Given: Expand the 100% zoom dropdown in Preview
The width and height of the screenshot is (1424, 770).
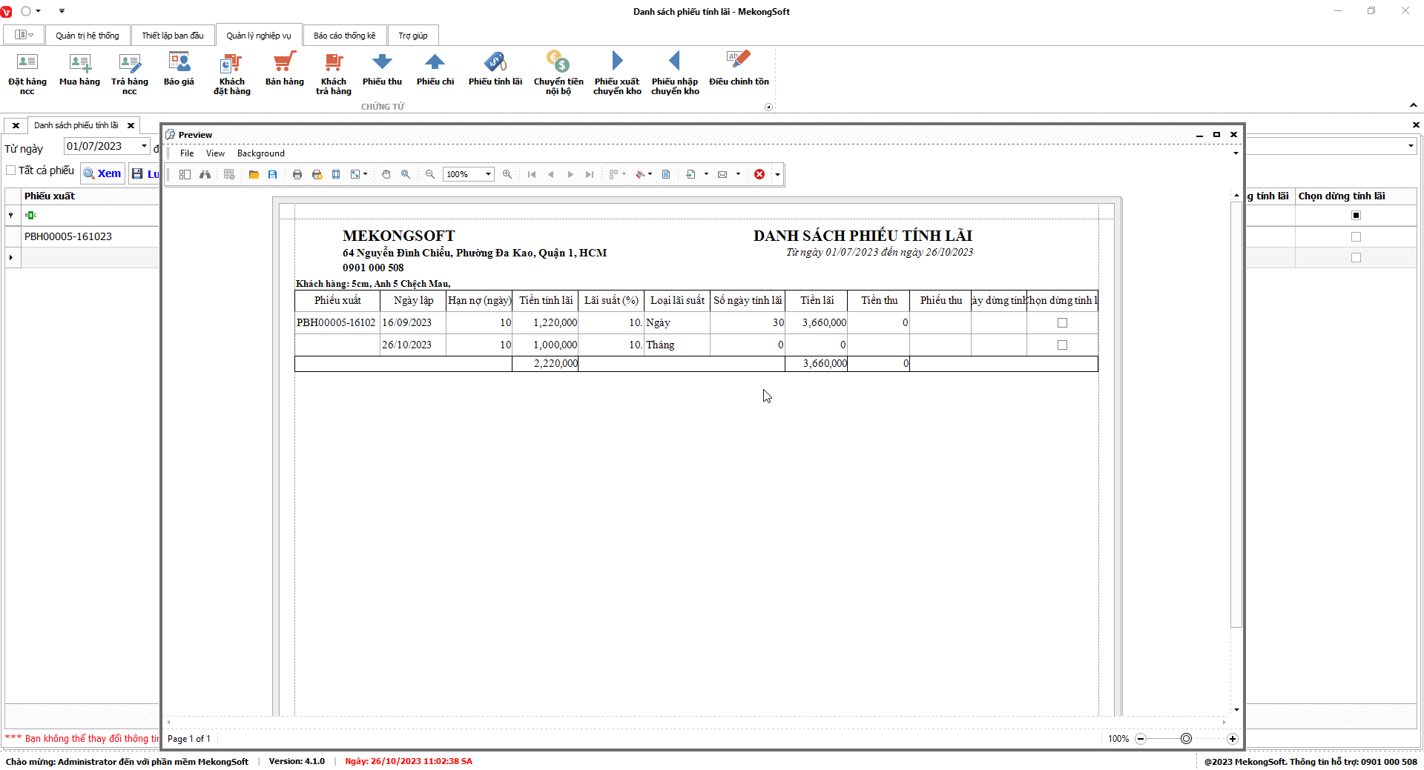Looking at the screenshot, I should pyautogui.click(x=488, y=174).
